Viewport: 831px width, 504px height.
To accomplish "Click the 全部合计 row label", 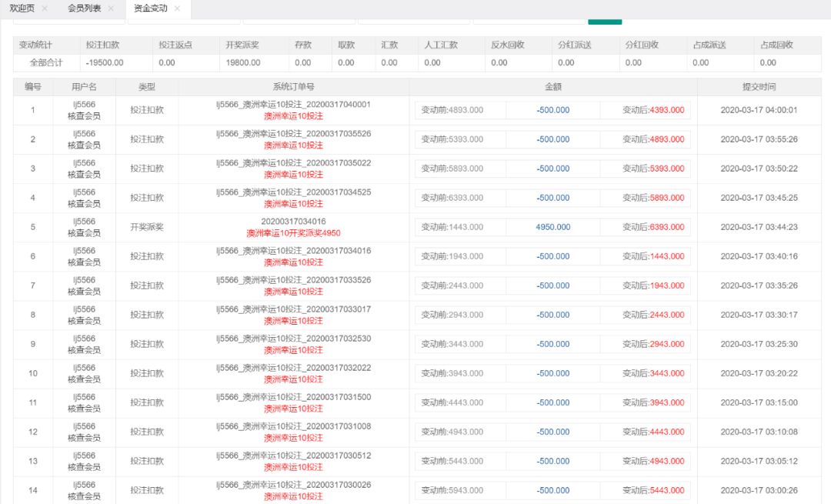I will coord(46,62).
